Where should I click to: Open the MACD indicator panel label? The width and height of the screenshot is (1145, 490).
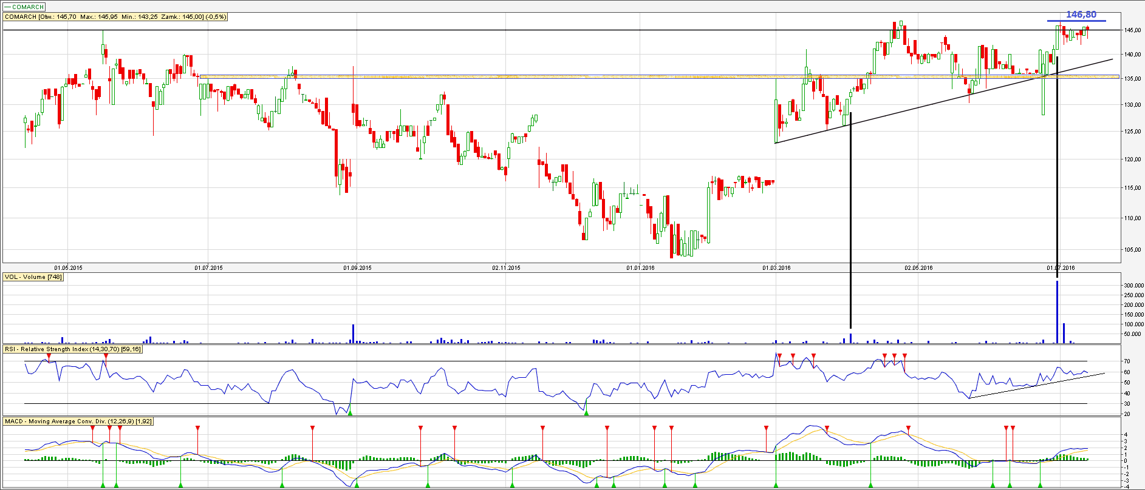click(78, 421)
